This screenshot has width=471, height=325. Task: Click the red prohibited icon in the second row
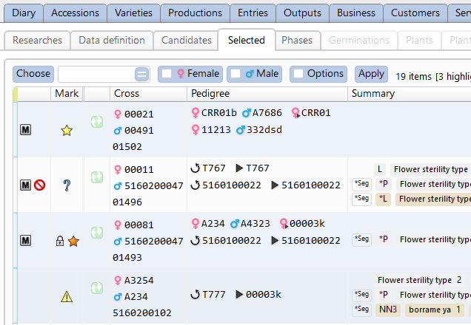click(x=40, y=185)
